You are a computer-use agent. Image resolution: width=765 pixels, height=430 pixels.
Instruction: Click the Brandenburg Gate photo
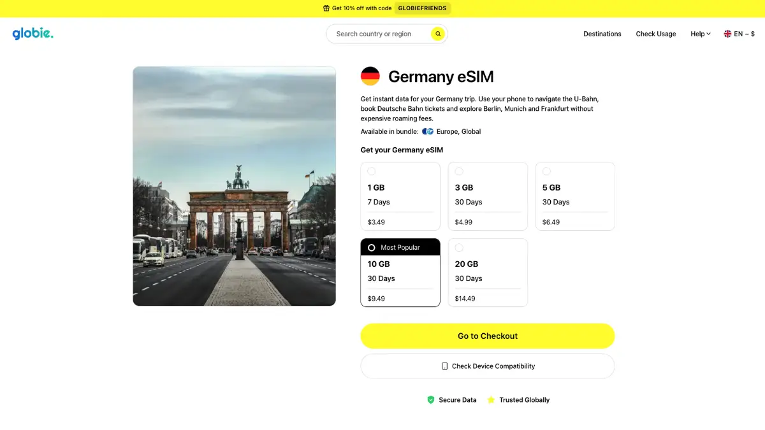pyautogui.click(x=234, y=186)
